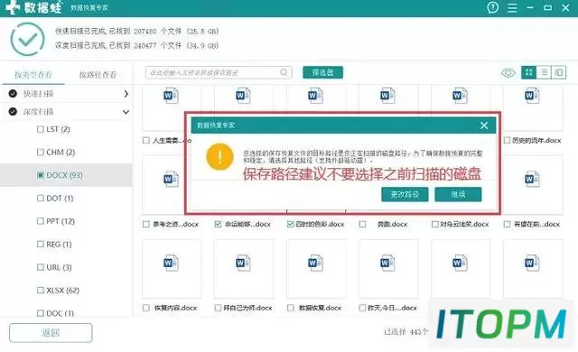Image resolution: width=578 pixels, height=352 pixels.
Task: Tick the URL (3) checkbox
Action: point(41,267)
